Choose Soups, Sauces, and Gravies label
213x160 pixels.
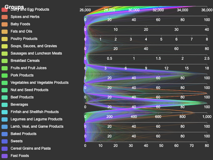(34, 46)
